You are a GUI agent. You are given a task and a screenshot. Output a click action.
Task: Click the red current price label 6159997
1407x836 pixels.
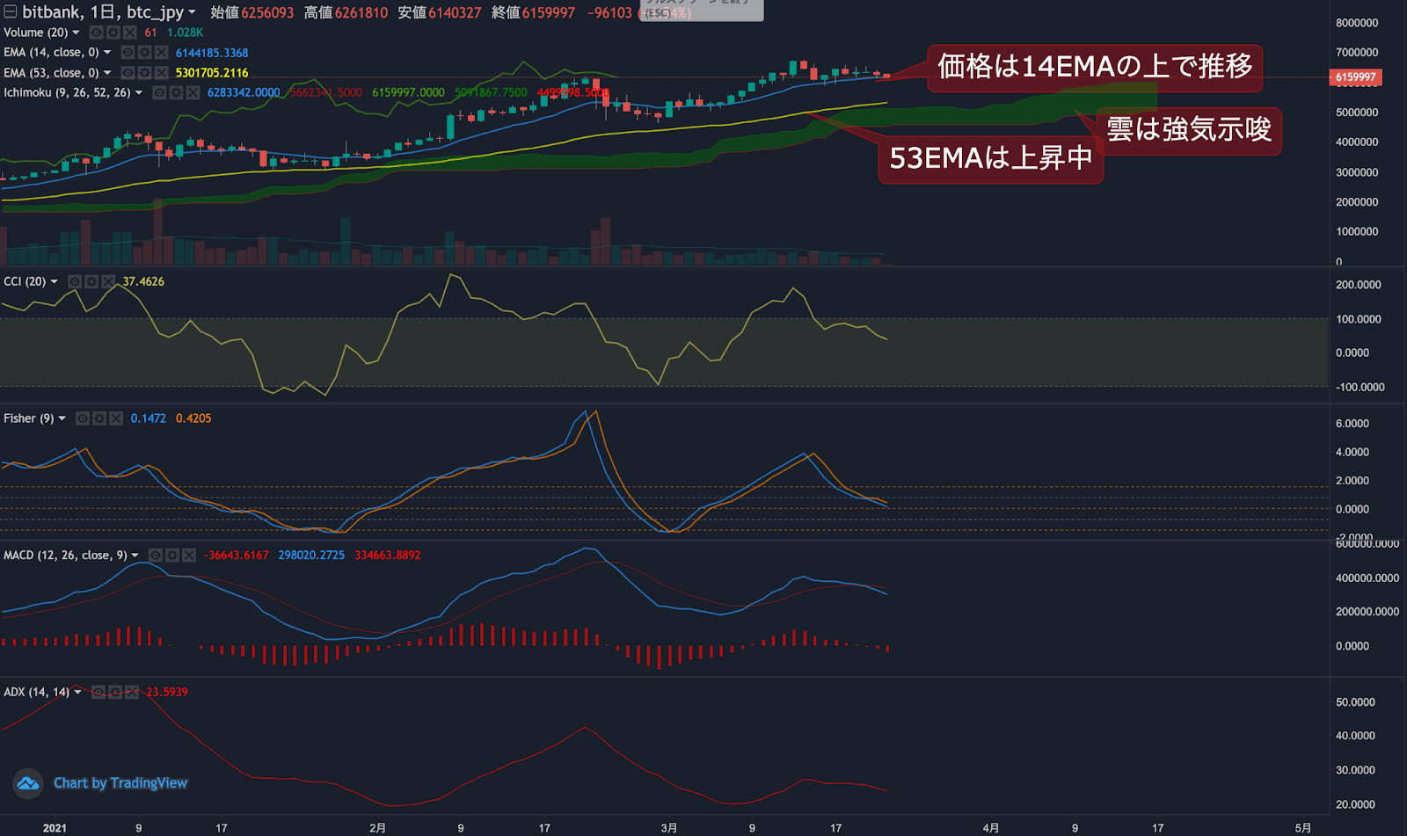1355,77
